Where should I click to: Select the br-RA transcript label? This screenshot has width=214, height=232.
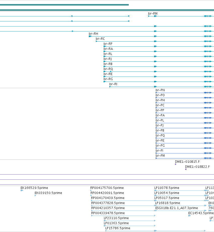(x=108, y=49)
